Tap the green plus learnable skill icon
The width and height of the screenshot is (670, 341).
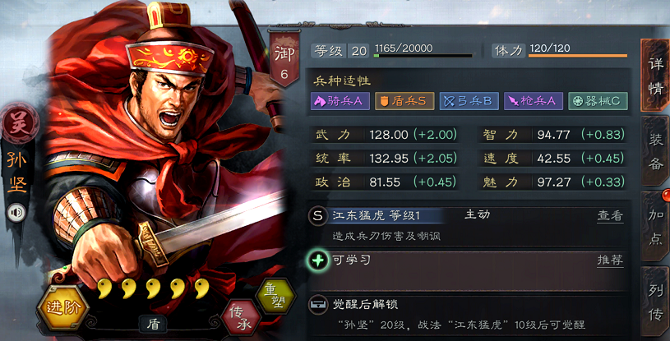pos(318,260)
